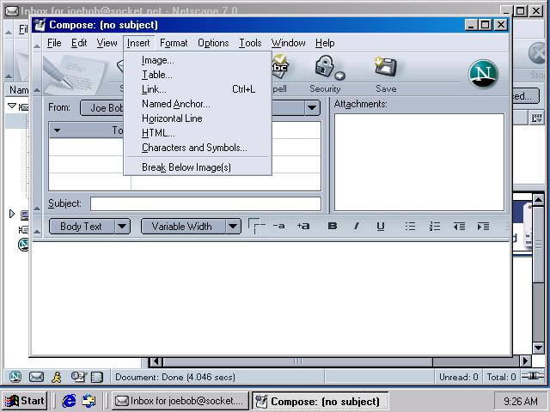Click the taskbar clock showing 9:26 AM
The height and width of the screenshot is (412, 550).
(x=520, y=401)
